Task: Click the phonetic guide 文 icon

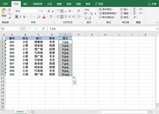Action: pos(51,17)
